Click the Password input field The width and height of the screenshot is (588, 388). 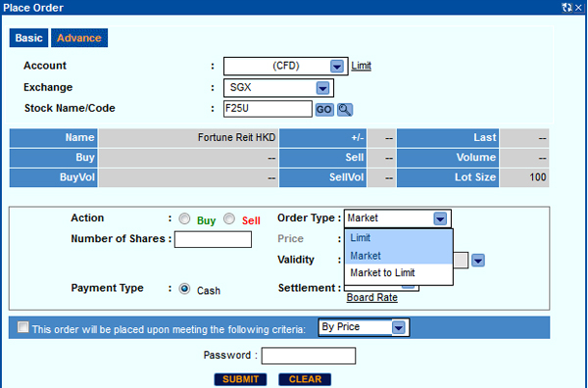coord(309,356)
